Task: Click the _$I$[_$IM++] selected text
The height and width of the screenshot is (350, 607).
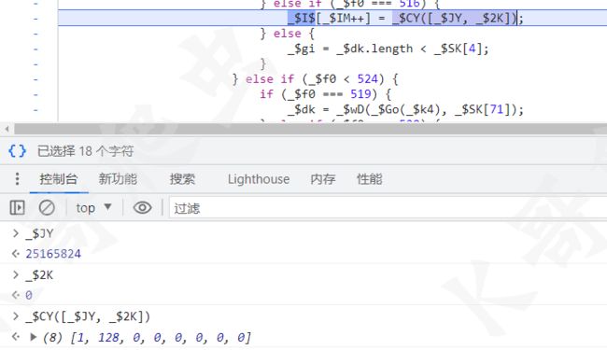Action: [329, 18]
